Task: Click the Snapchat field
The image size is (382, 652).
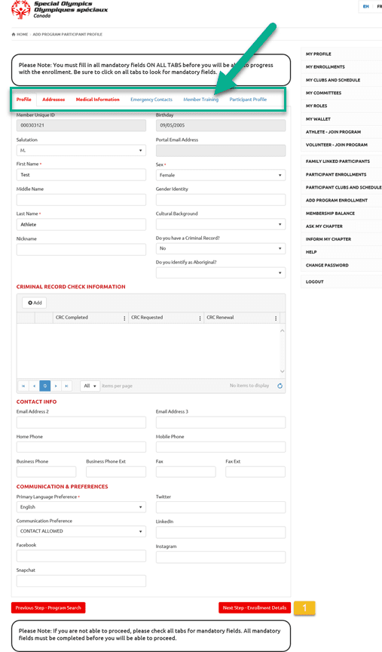Action: [x=81, y=581]
